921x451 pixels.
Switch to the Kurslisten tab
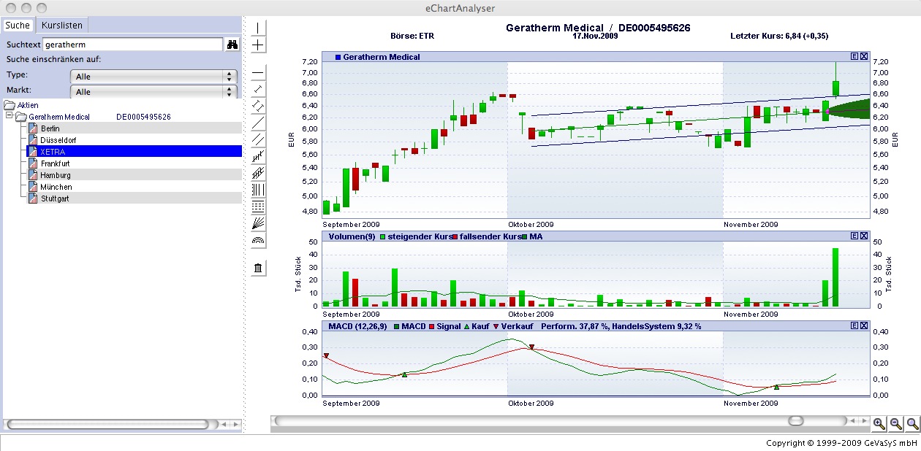(62, 25)
